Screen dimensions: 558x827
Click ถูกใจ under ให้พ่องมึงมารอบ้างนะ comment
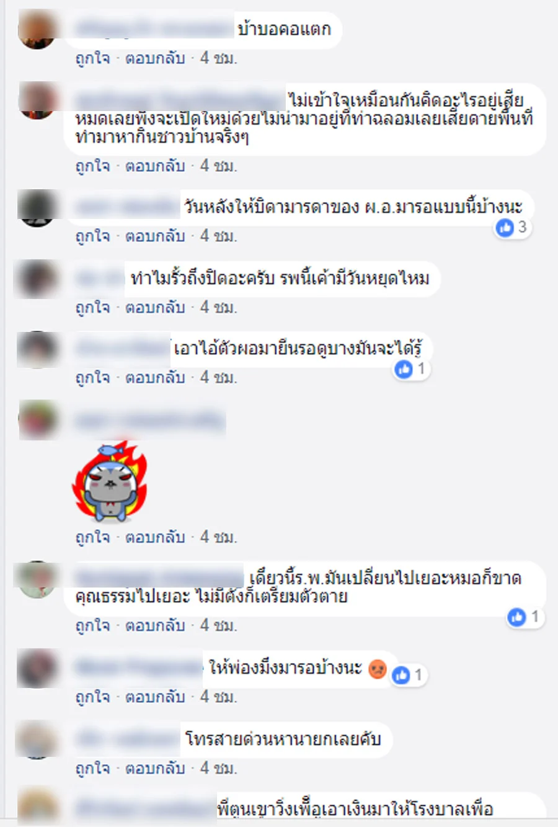click(x=92, y=697)
